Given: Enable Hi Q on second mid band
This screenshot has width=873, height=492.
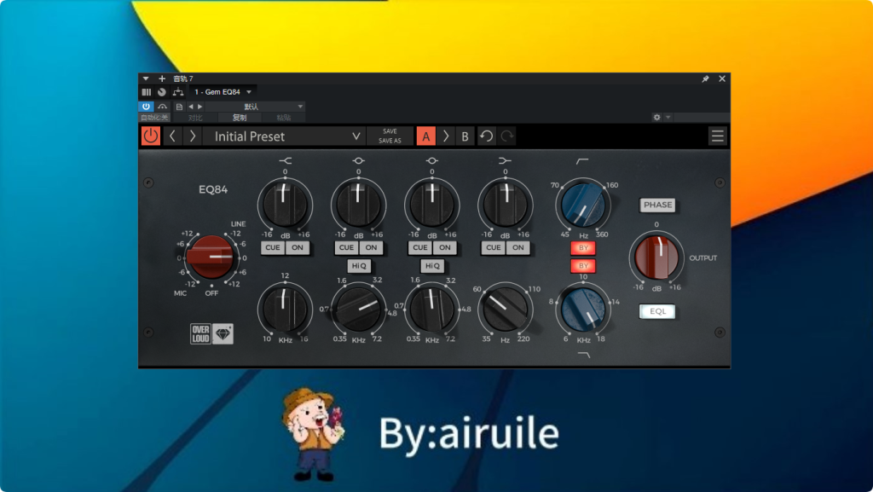Looking at the screenshot, I should tap(432, 266).
